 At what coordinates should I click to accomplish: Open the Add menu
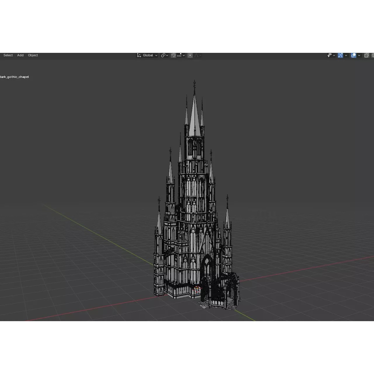pos(20,55)
